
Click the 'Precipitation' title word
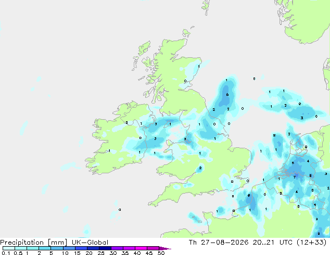pyautogui.click(x=22, y=243)
